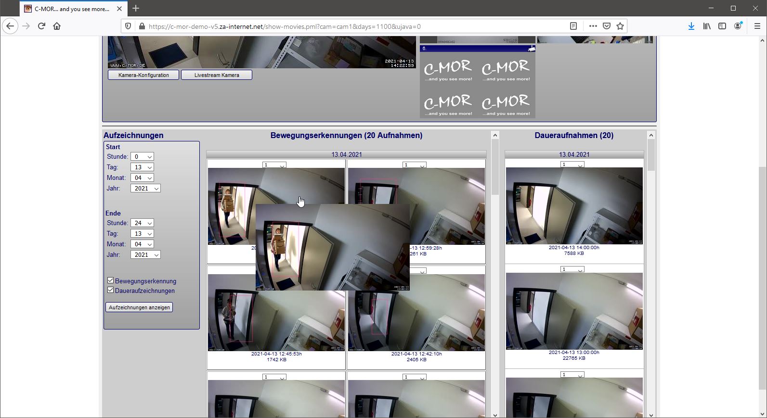The height and width of the screenshot is (418, 767).
Task: Open the Firefox account icon
Action: click(x=738, y=26)
